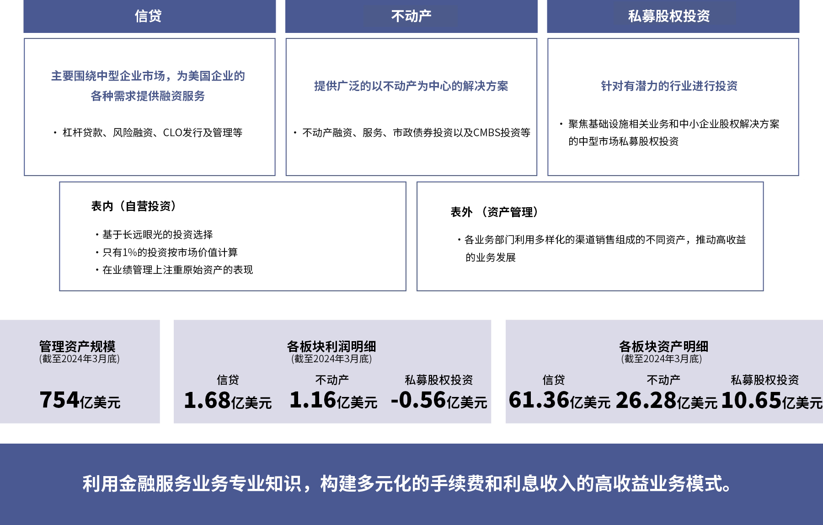The width and height of the screenshot is (823, 525).
Task: Click the 私募股权投资 label above 10.65亿美元
Action: click(x=765, y=380)
